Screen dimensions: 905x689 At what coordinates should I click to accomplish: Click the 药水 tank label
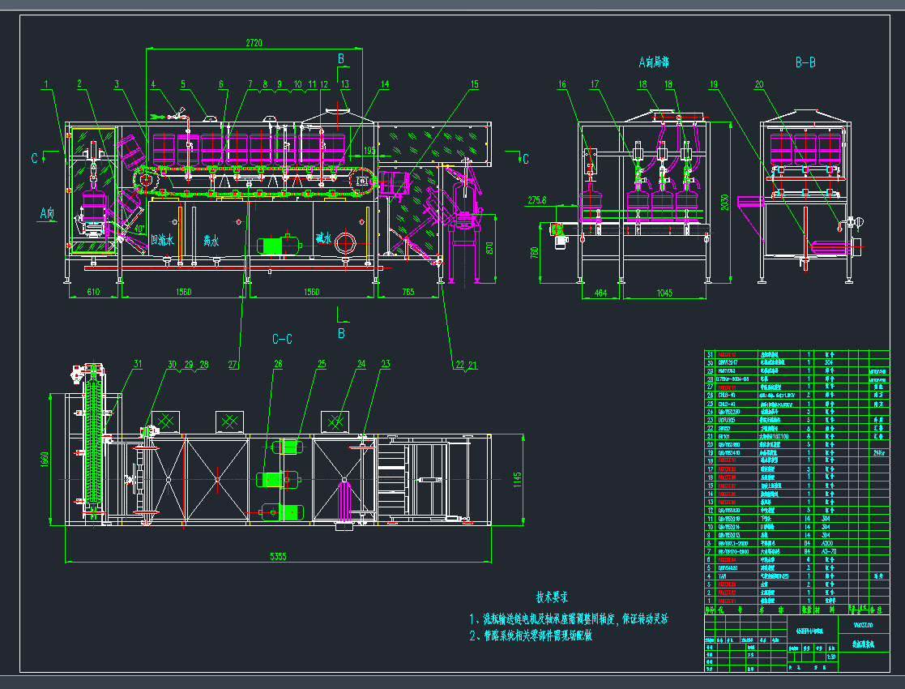click(x=211, y=240)
